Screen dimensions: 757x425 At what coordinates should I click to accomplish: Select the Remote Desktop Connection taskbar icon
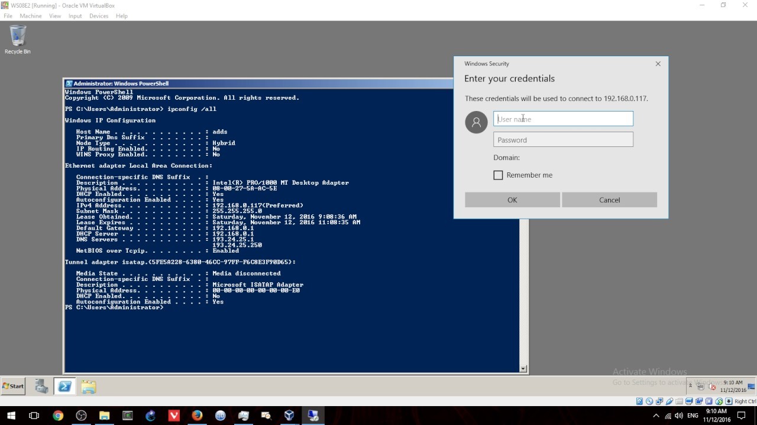[313, 416]
